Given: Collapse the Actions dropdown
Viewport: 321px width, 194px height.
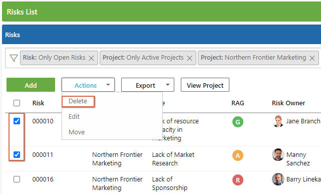Looking at the screenshot, I should 88,85.
